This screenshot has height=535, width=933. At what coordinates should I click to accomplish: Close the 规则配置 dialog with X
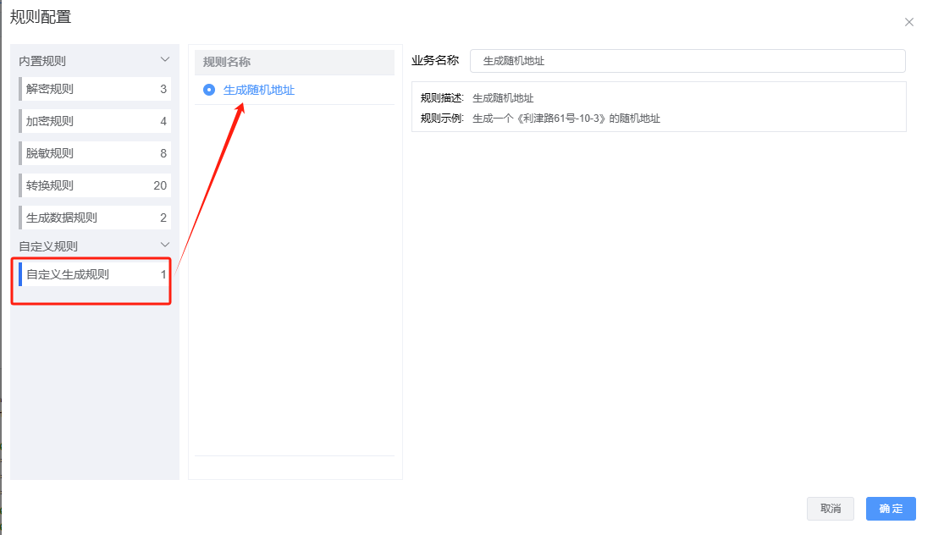(908, 23)
